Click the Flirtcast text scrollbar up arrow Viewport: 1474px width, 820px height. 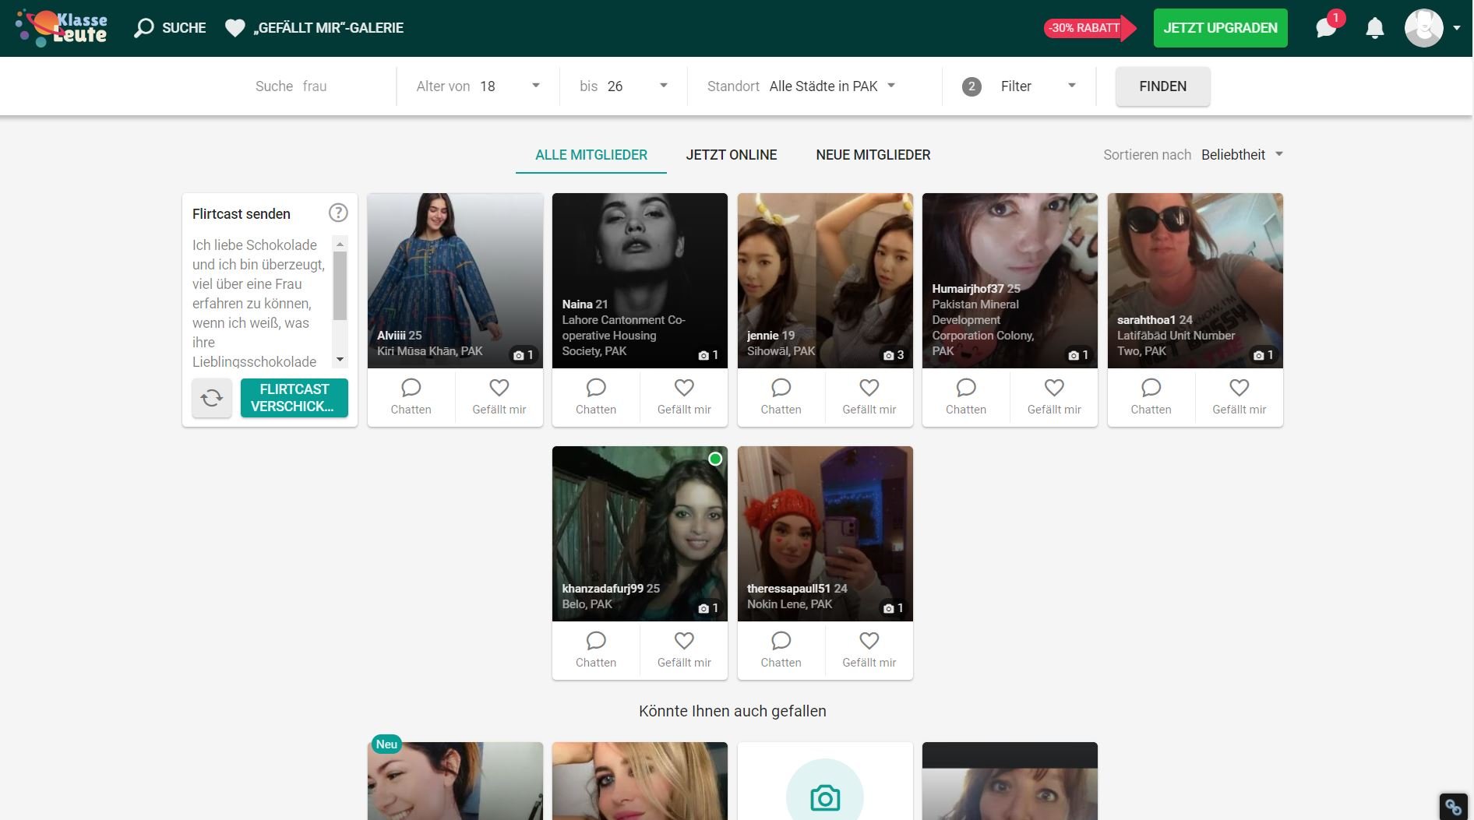[340, 244]
